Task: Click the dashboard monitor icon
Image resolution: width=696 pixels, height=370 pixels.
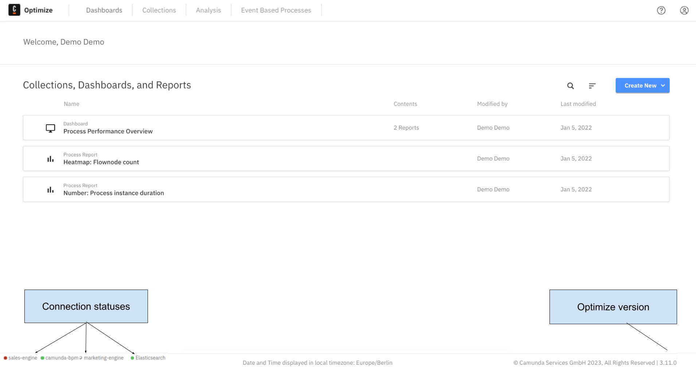Action: (50, 128)
